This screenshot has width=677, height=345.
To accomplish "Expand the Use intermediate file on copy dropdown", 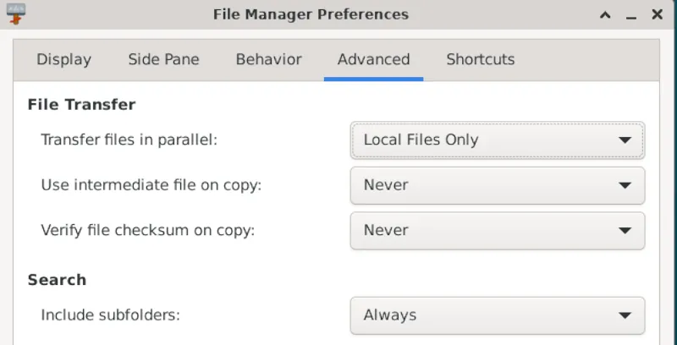I will [497, 185].
